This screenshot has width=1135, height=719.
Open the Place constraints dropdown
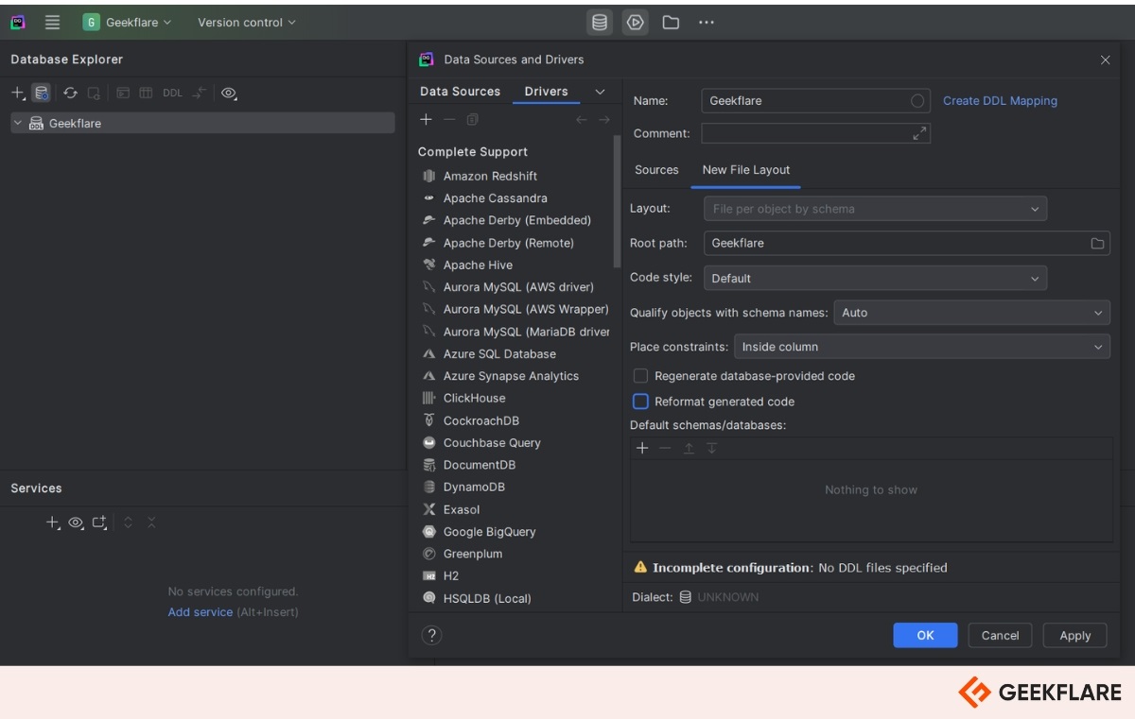[922, 347]
